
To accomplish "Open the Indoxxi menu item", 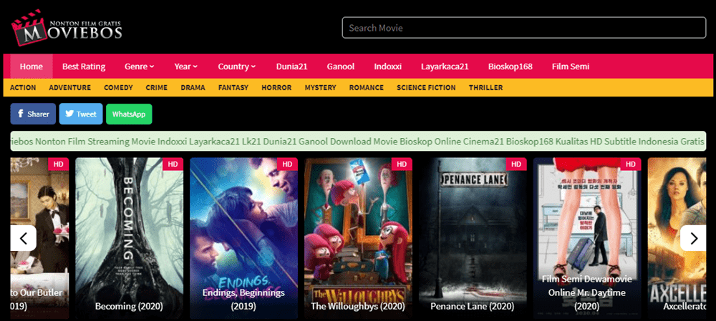I will click(x=387, y=66).
